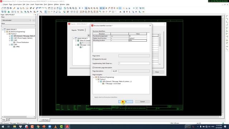
Task: Click Cancel in Structure identifier overview
Action: 142,101
